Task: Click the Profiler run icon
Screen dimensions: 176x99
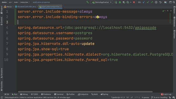Action: [x=128, y=2]
